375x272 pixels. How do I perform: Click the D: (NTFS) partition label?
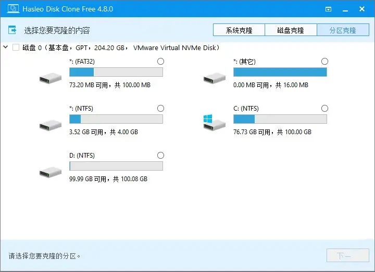[x=82, y=156]
